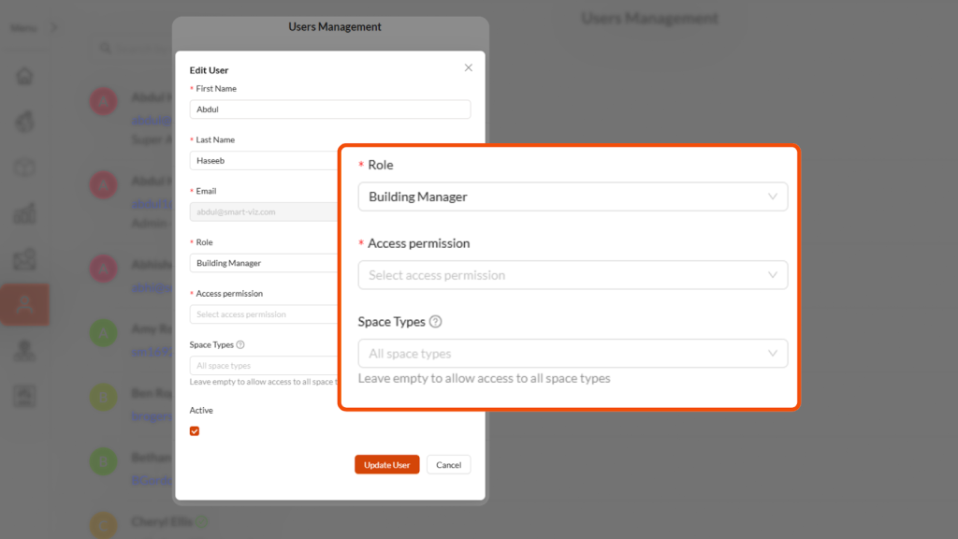Click the highlighted Users icon in sidebar

(25, 304)
